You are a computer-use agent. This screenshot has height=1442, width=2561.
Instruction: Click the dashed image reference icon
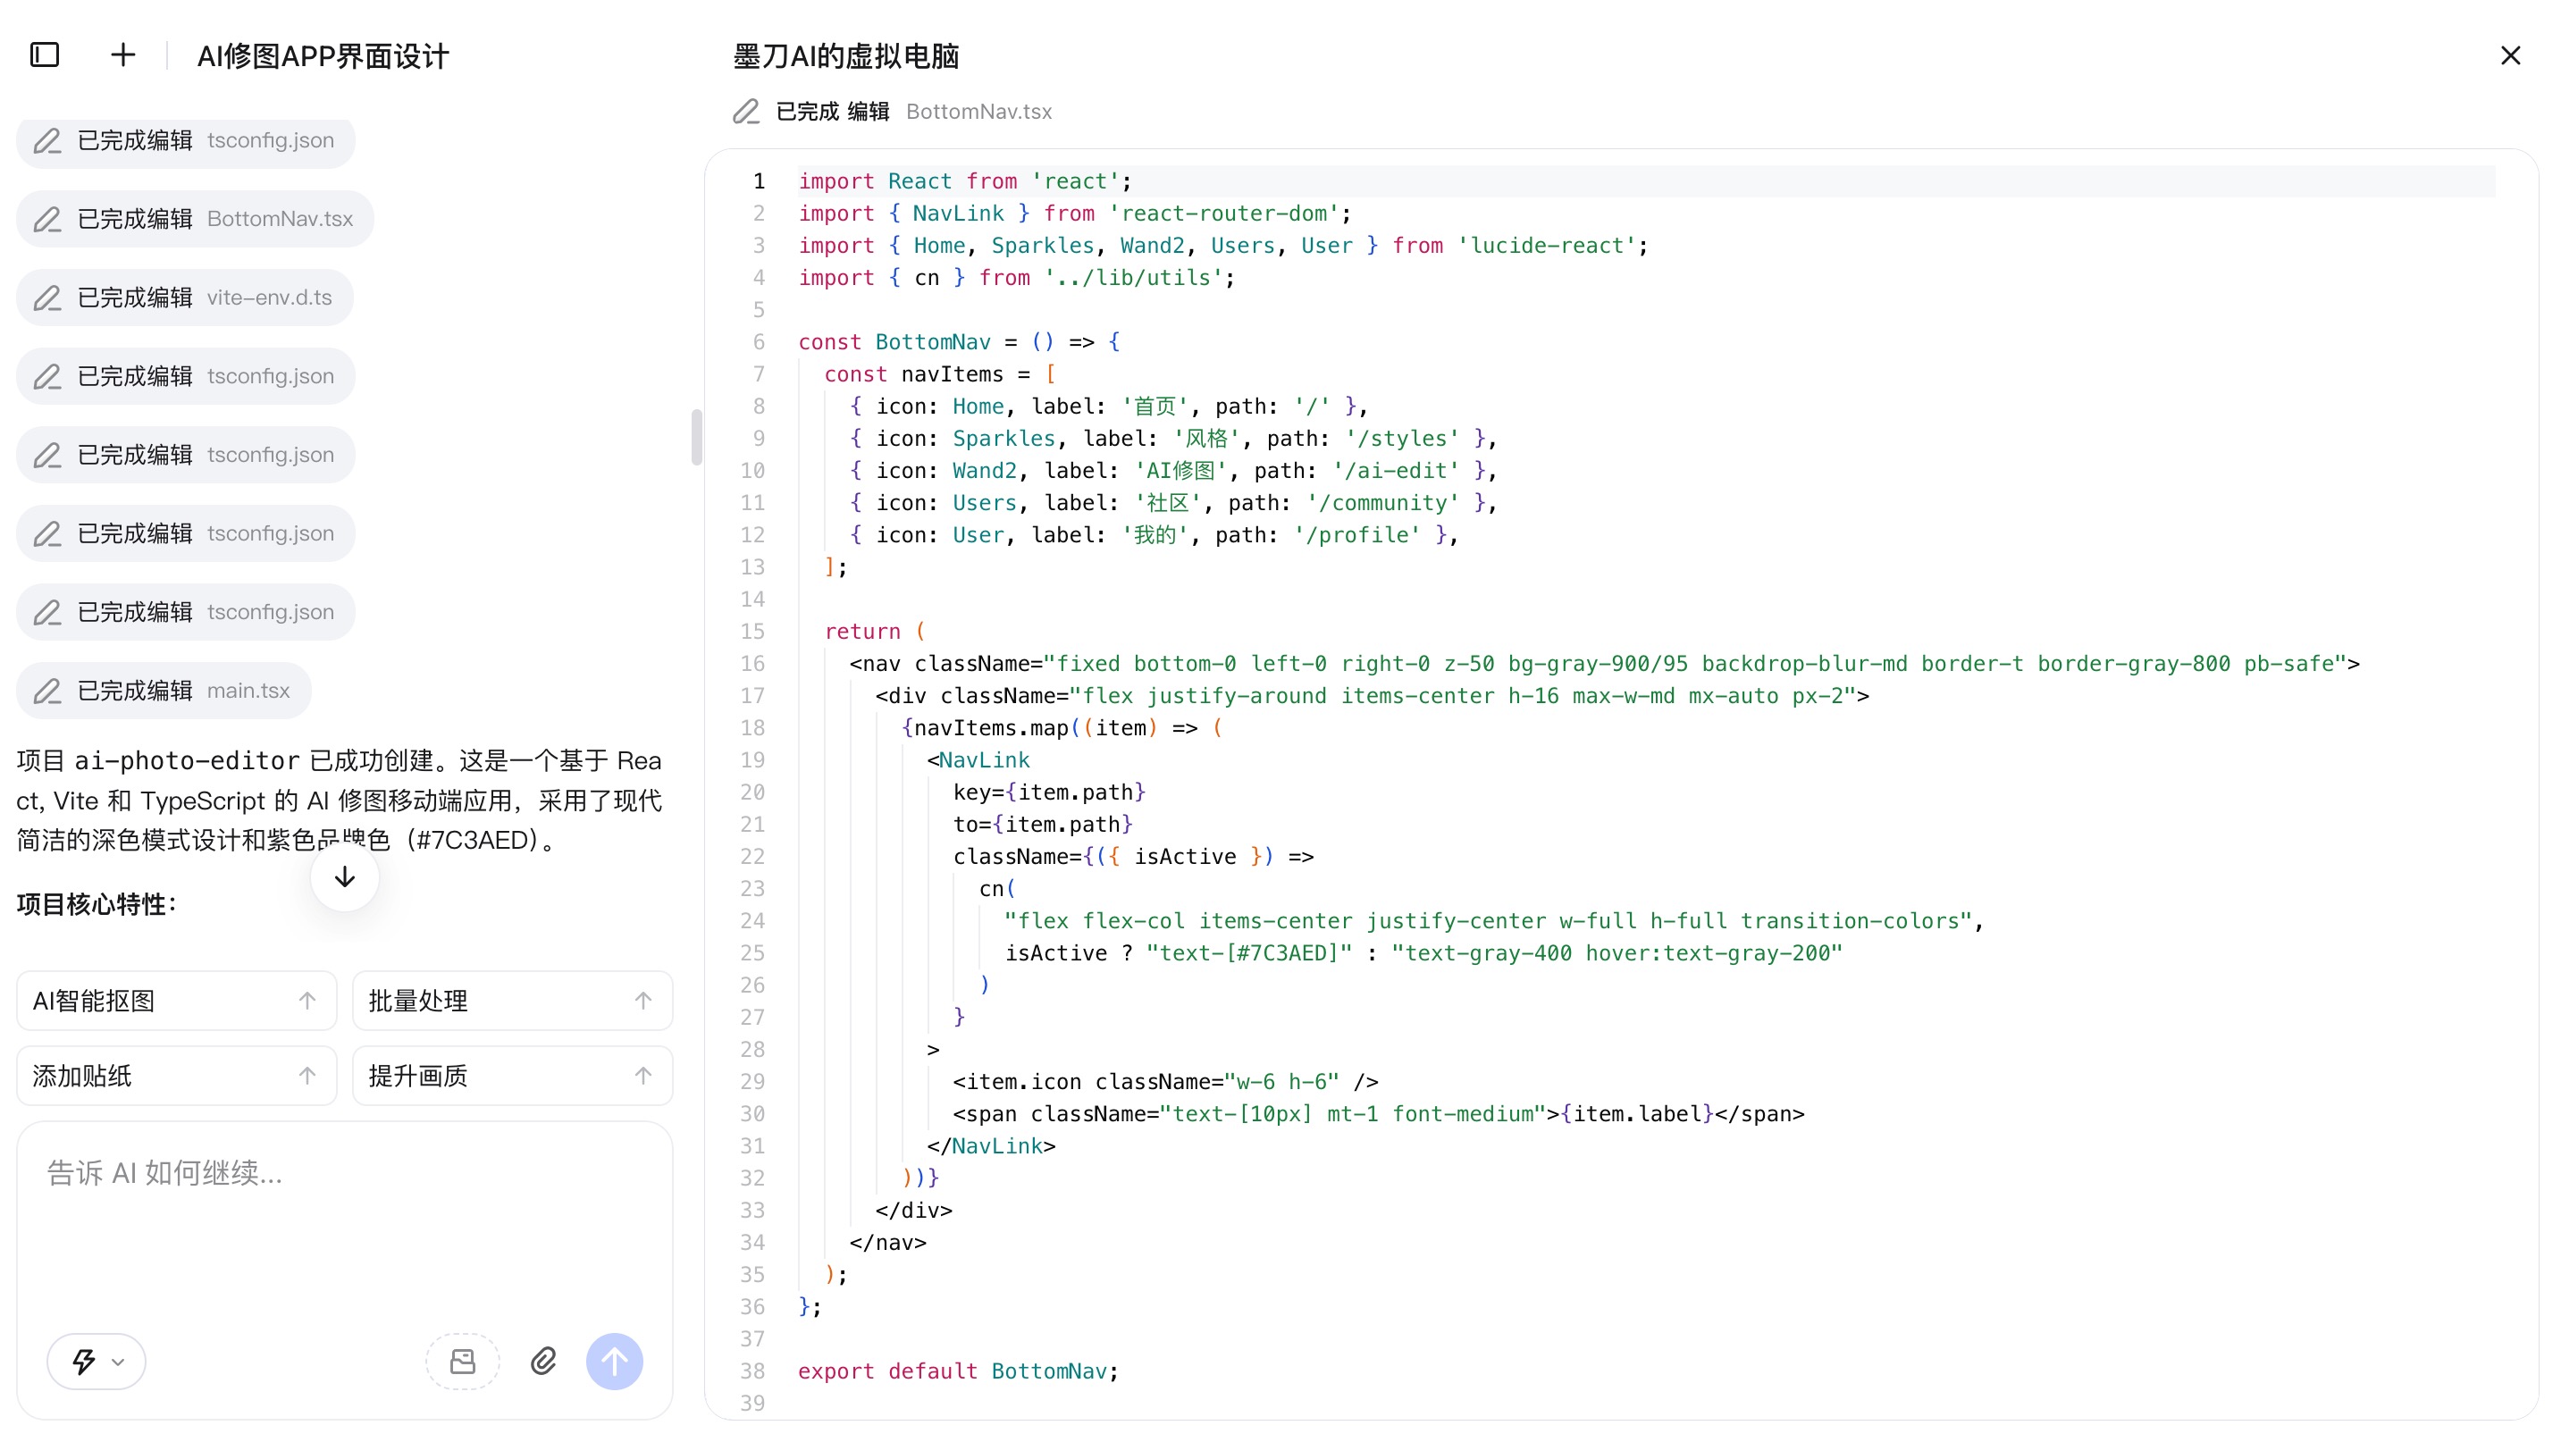coord(462,1361)
